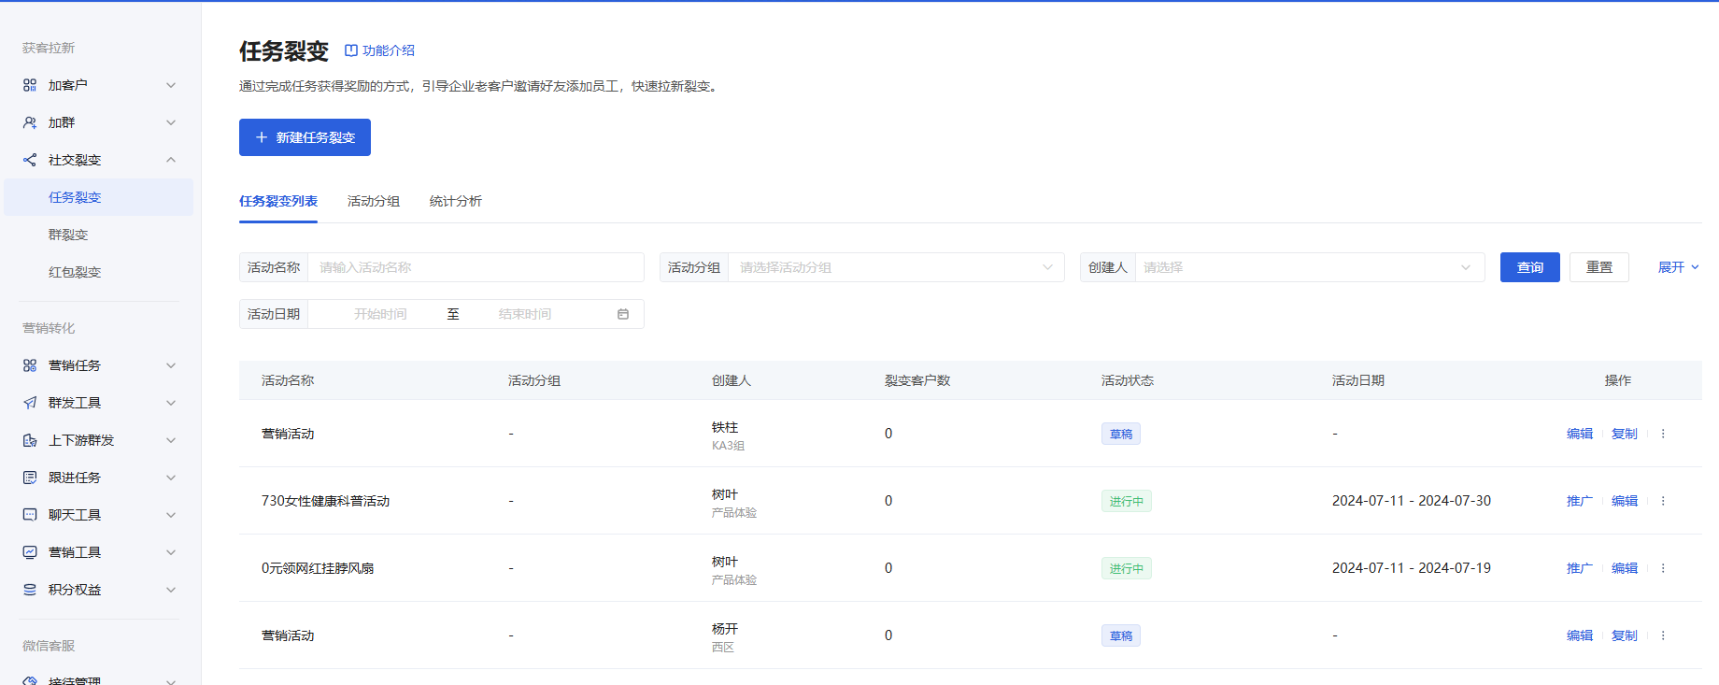The width and height of the screenshot is (1719, 685).
Task: Click the 跟进任务 sidebar icon
Action: [30, 478]
